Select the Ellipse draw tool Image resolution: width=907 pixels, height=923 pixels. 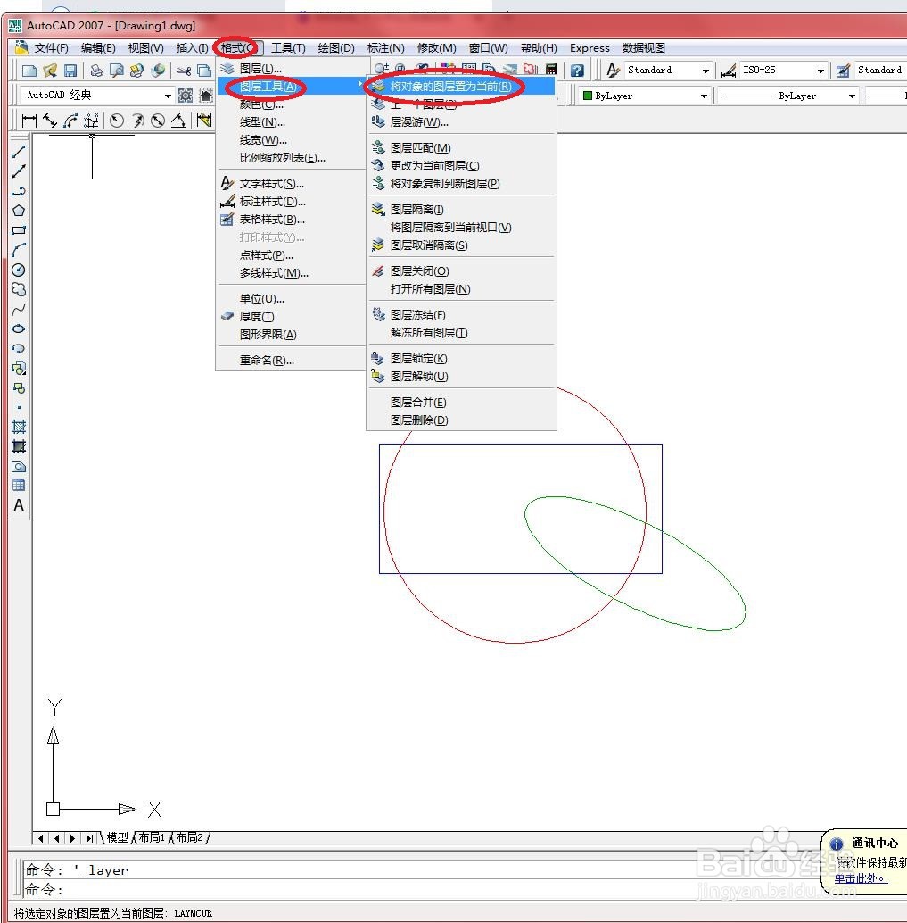pos(19,329)
